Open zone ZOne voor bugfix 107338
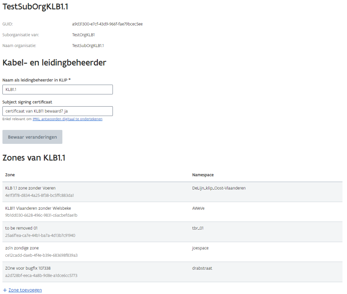The height and width of the screenshot is (294, 347). tap(27, 268)
